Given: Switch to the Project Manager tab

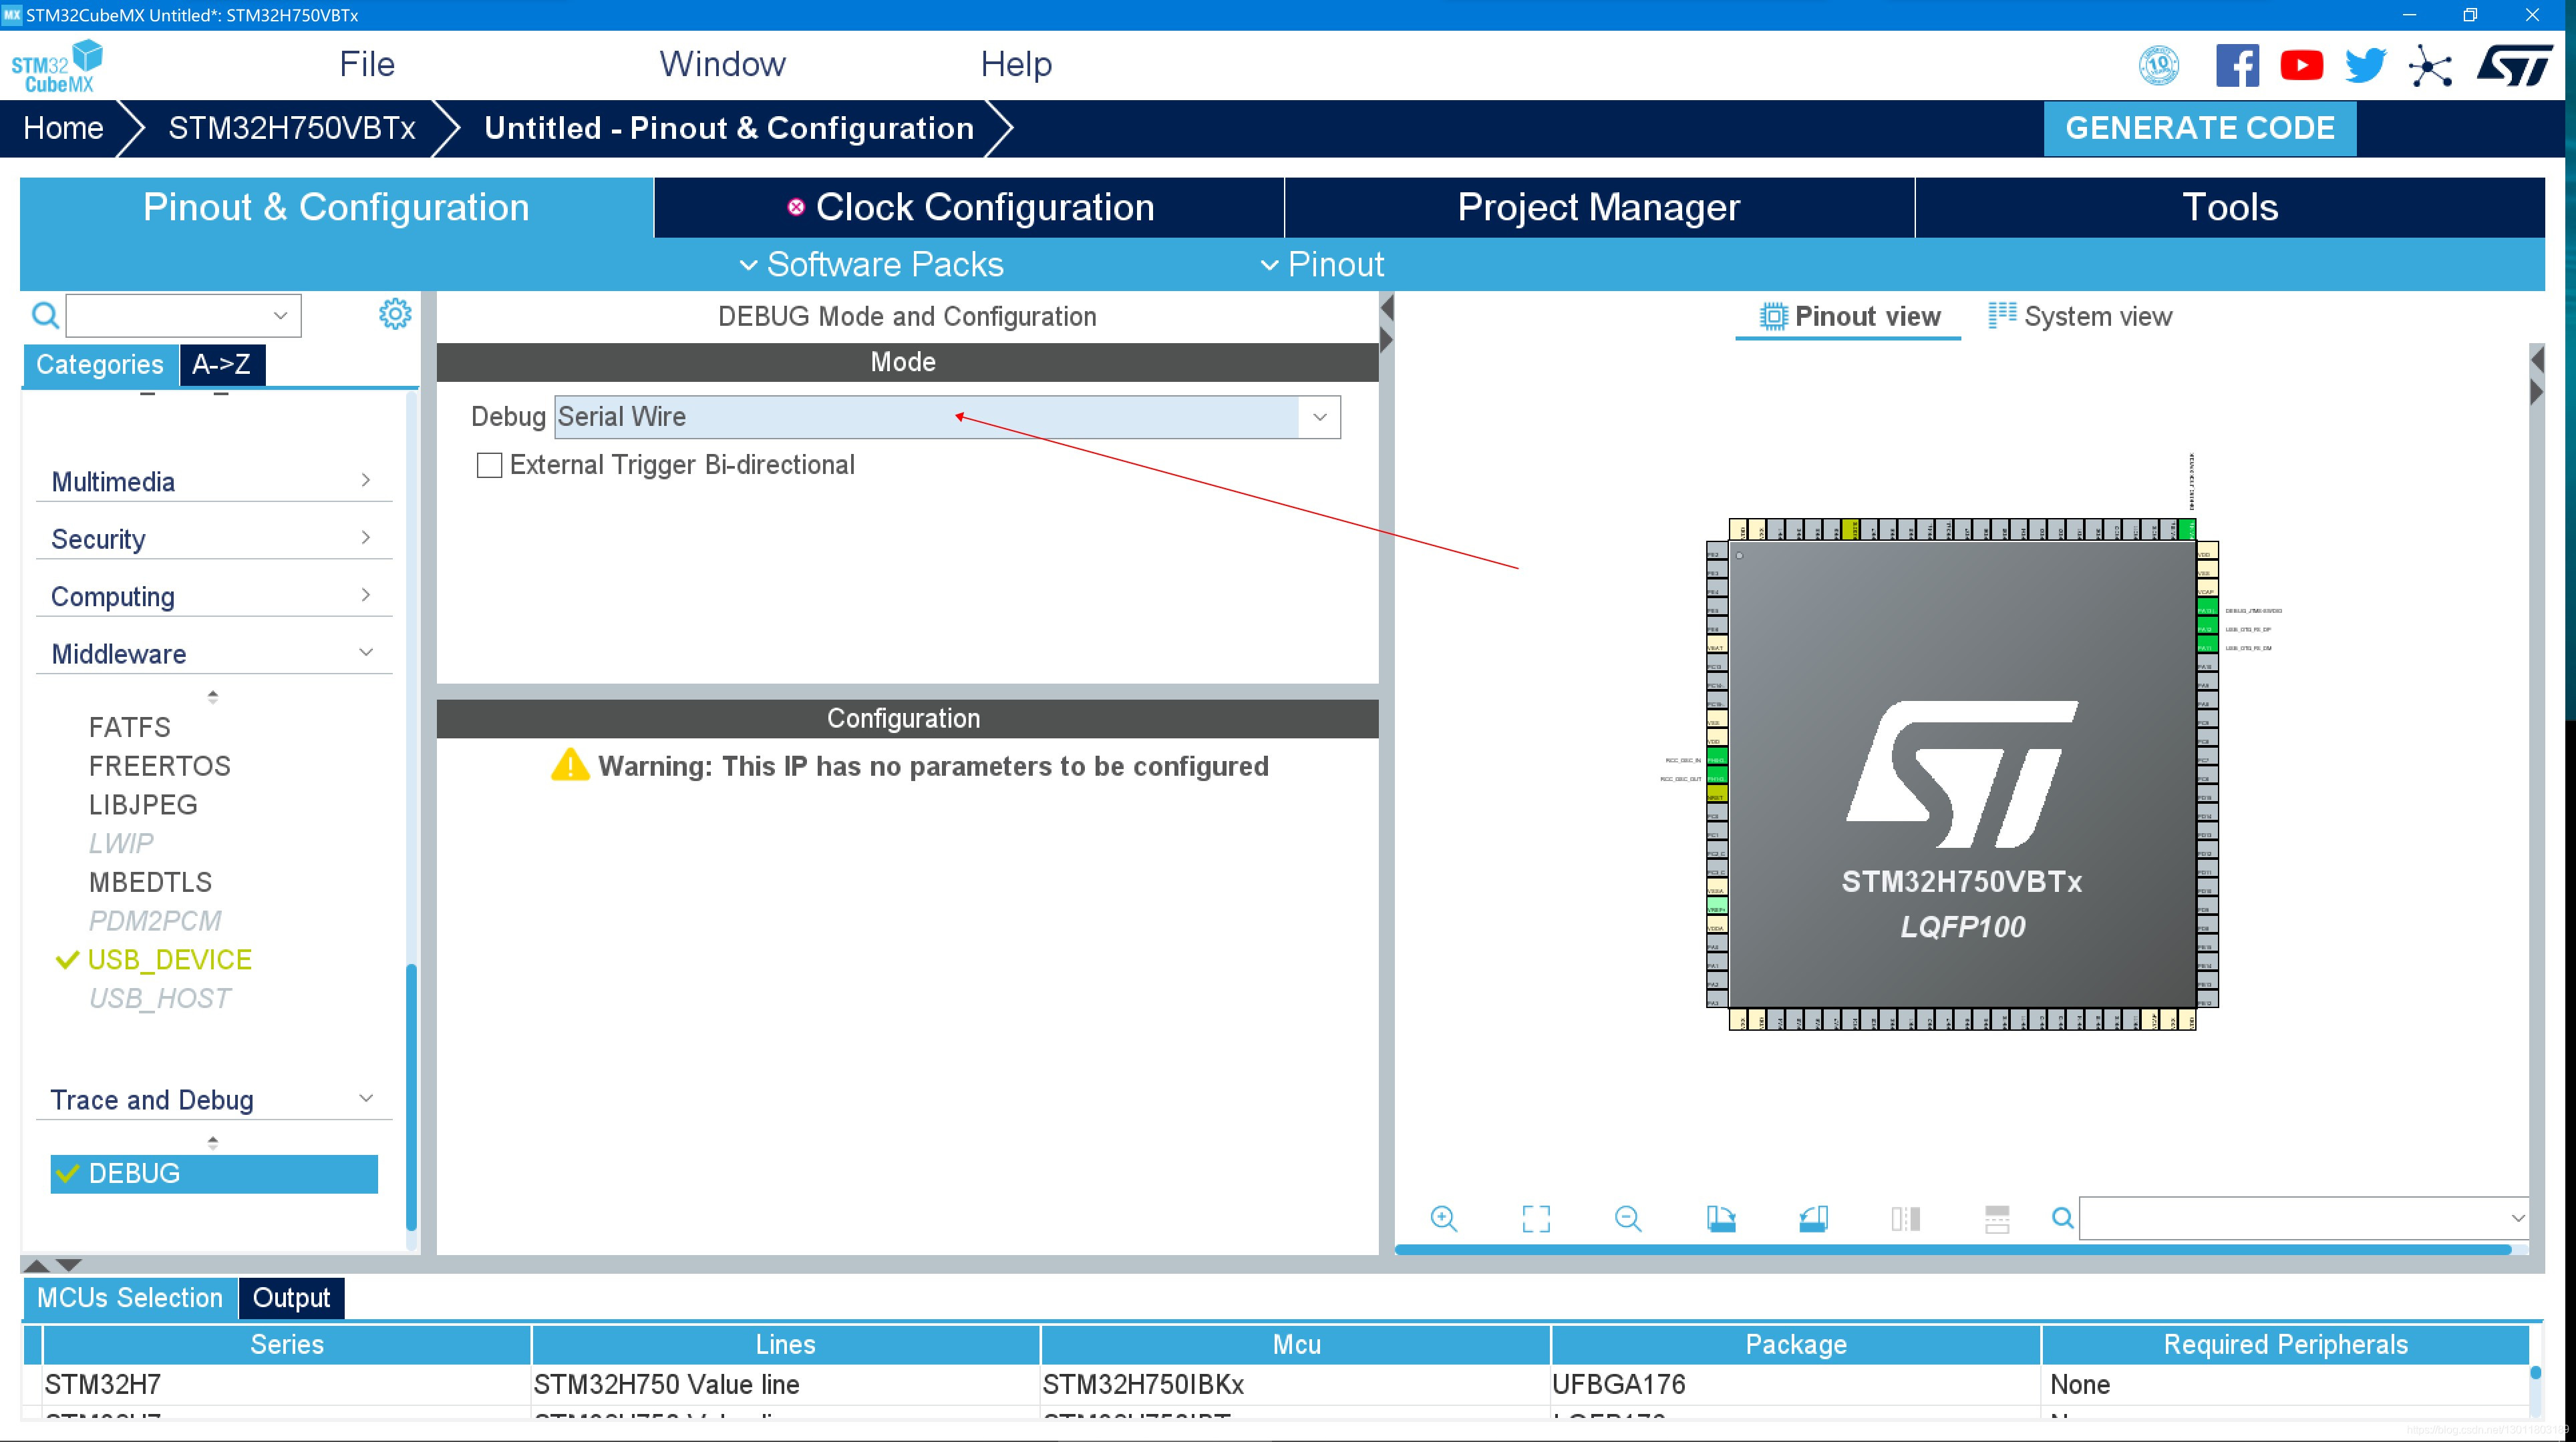Looking at the screenshot, I should [1599, 208].
